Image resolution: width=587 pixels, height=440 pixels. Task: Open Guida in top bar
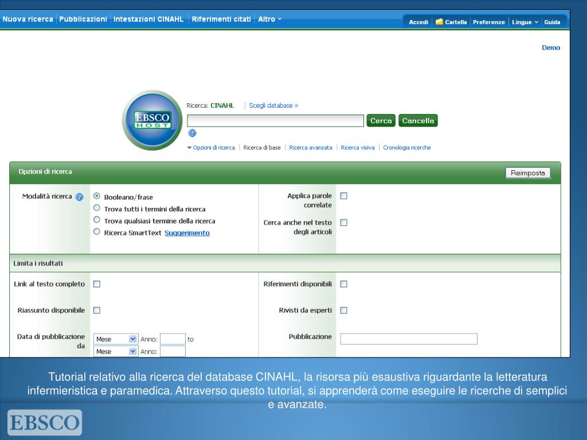click(x=552, y=22)
